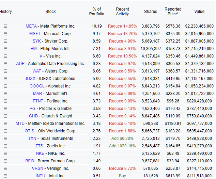Open history icon for PG row
The height and width of the screenshot is (179, 216).
(5, 109)
